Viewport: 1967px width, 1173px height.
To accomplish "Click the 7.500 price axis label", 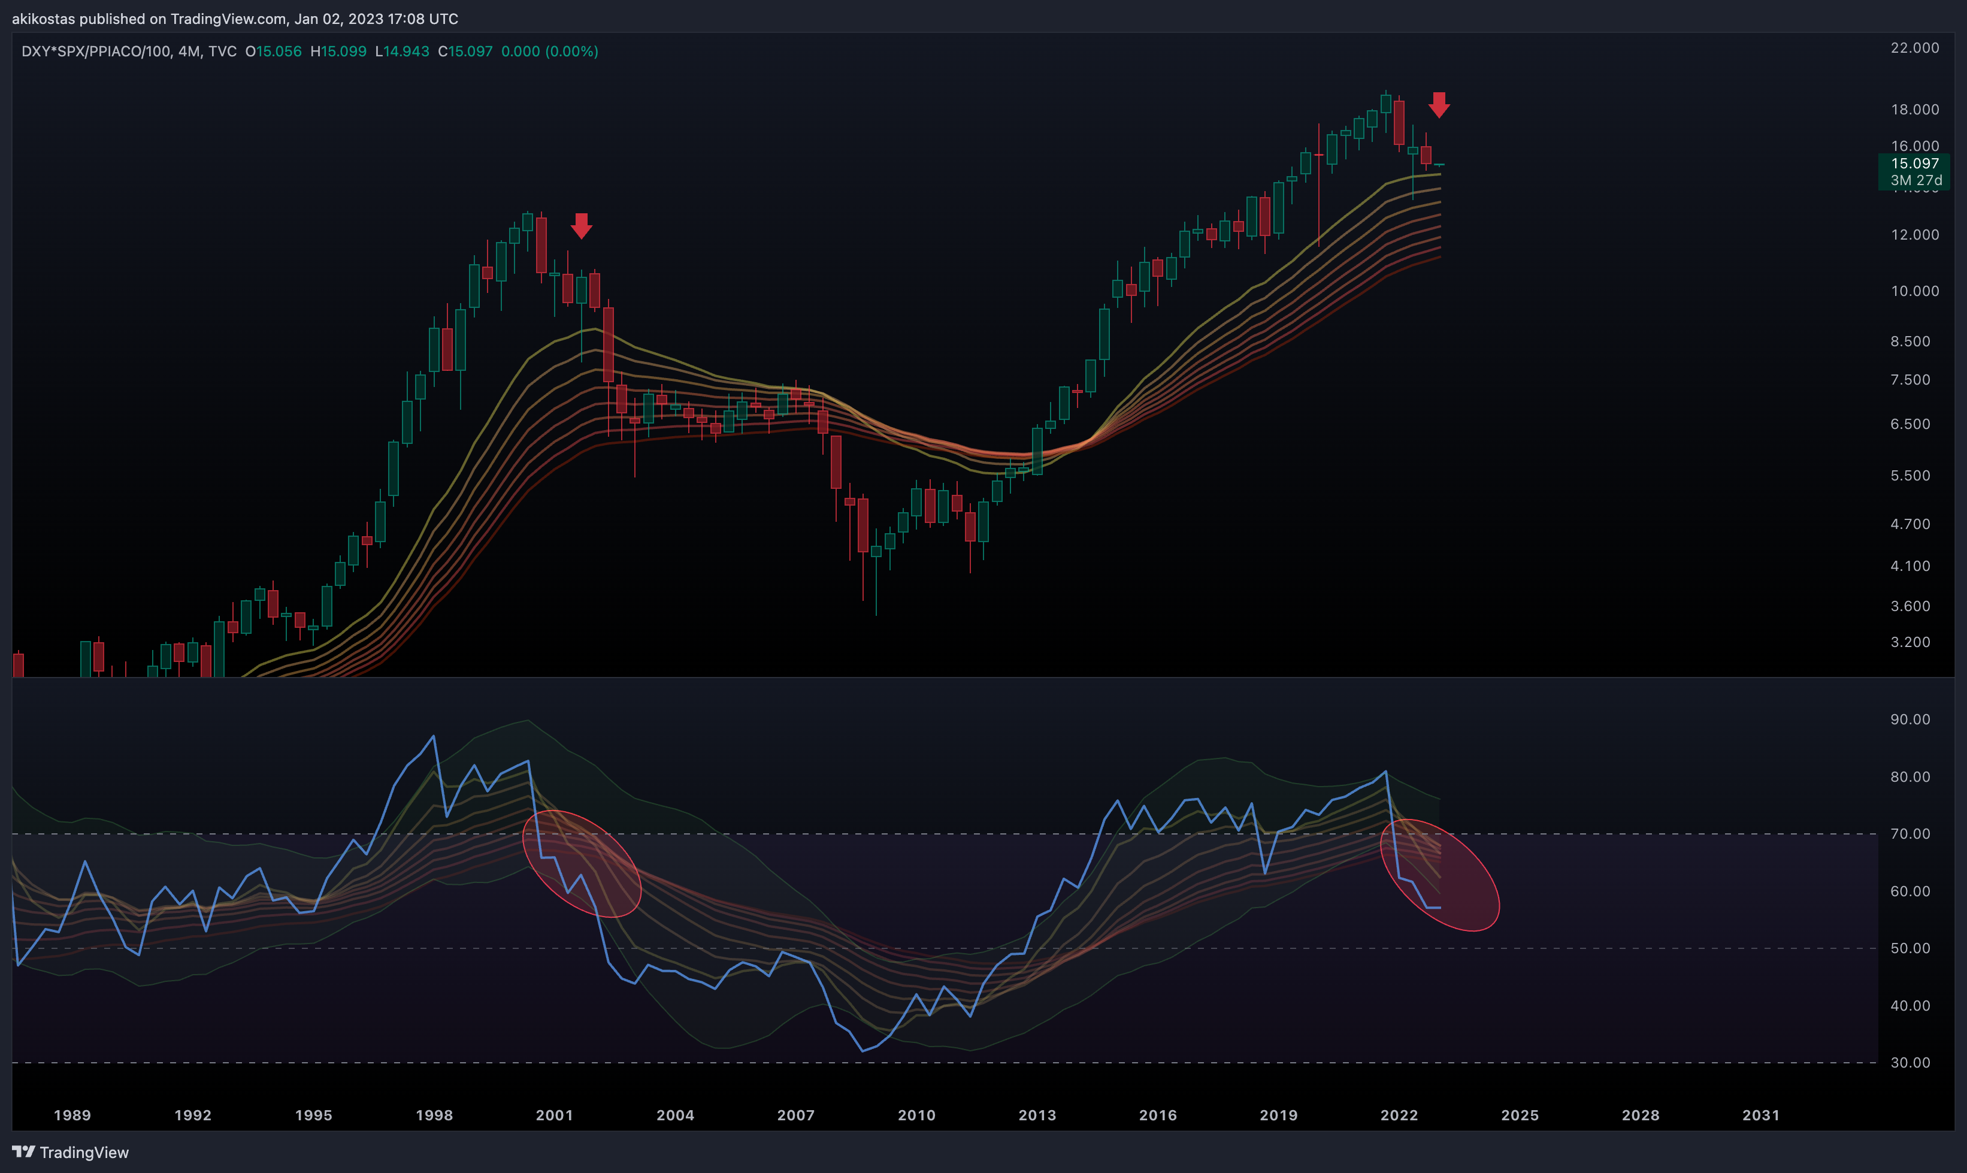I will pyautogui.click(x=1910, y=380).
